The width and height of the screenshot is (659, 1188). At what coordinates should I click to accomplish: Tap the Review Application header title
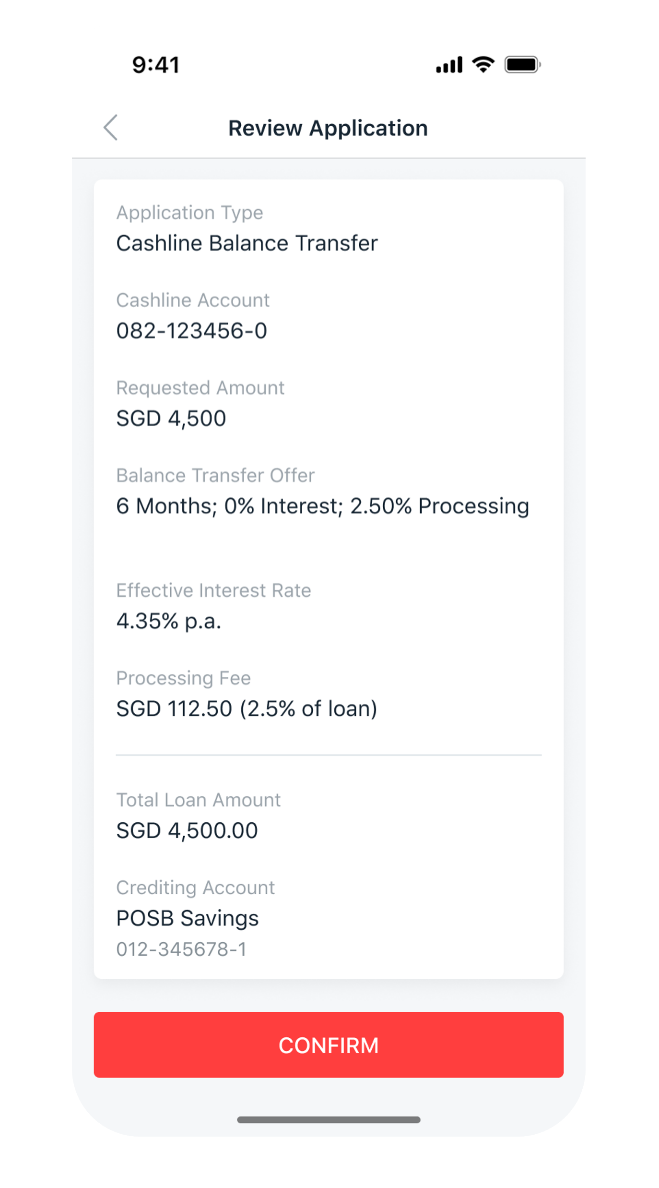328,128
